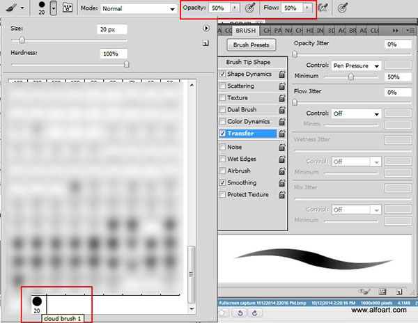Click the Size slider handle

[22, 40]
